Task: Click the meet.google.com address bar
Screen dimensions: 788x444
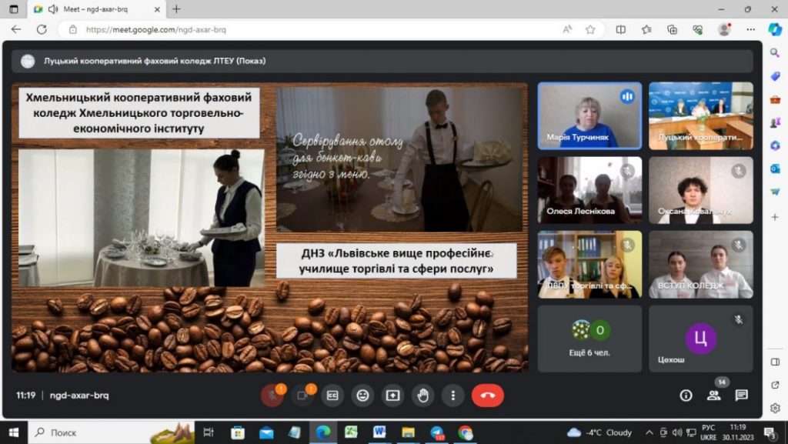Action: tap(308, 29)
